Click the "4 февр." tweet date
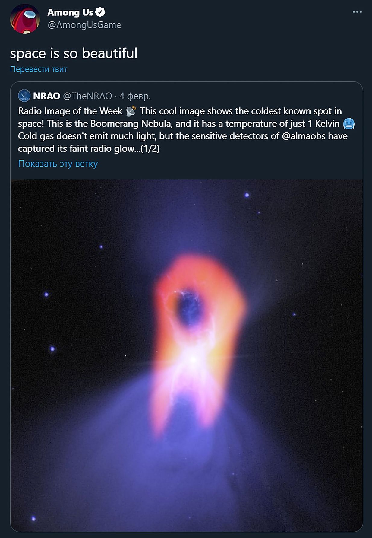Viewport: 372px width, 538px height. pyautogui.click(x=135, y=96)
